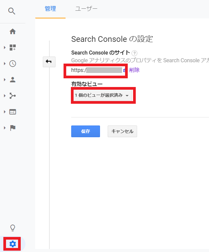
Task: Open Admin gear icon
Action: point(12,244)
